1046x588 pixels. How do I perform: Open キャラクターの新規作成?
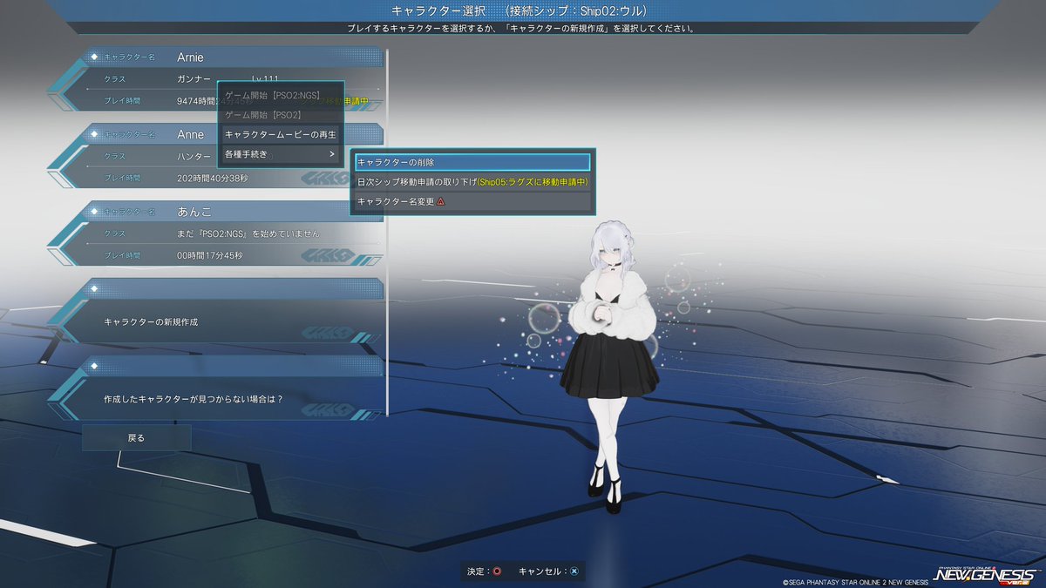[x=214, y=311]
